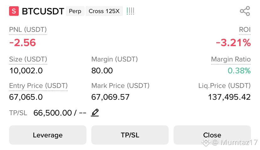Open the Leverage settings button

tap(48, 135)
